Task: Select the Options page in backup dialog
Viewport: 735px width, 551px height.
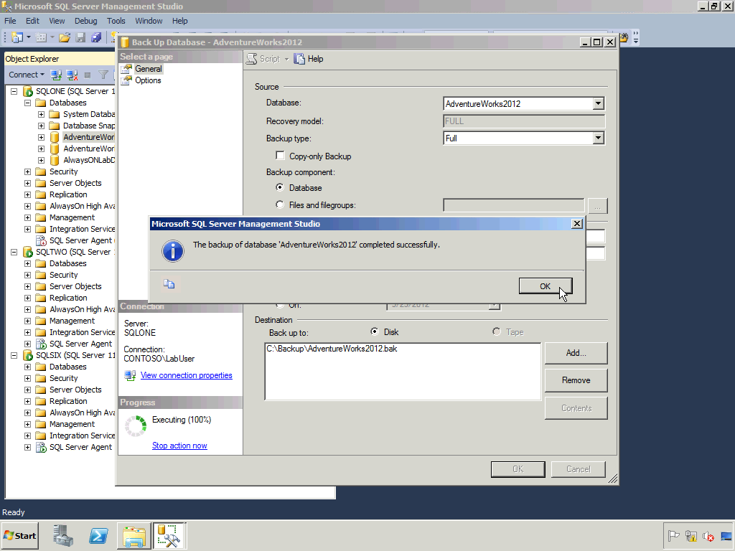Action: coord(148,80)
